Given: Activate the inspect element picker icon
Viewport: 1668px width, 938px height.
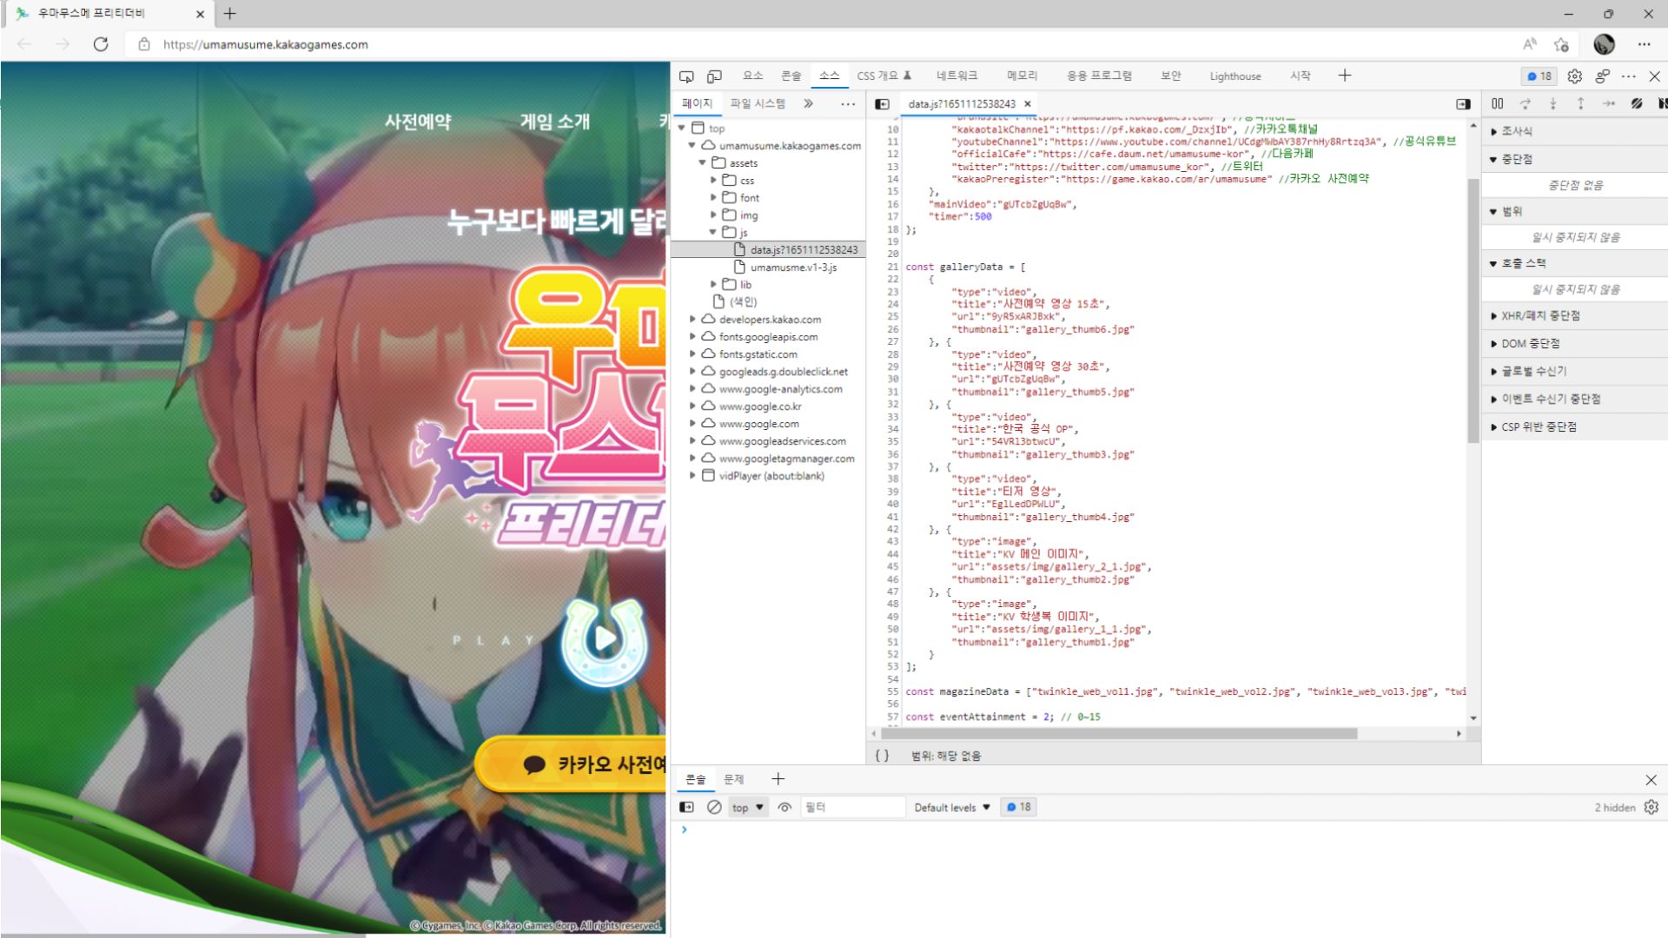Looking at the screenshot, I should (686, 76).
